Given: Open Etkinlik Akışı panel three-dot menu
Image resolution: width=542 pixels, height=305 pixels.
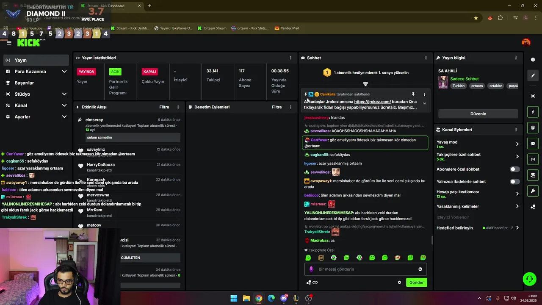Looking at the screenshot, I should [178, 107].
